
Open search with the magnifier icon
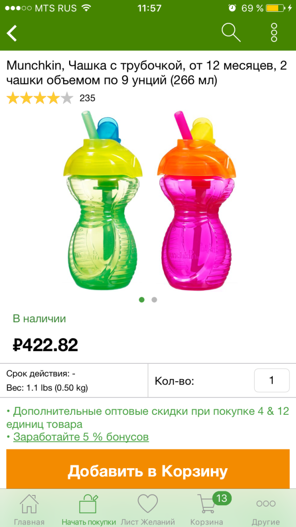click(x=231, y=32)
